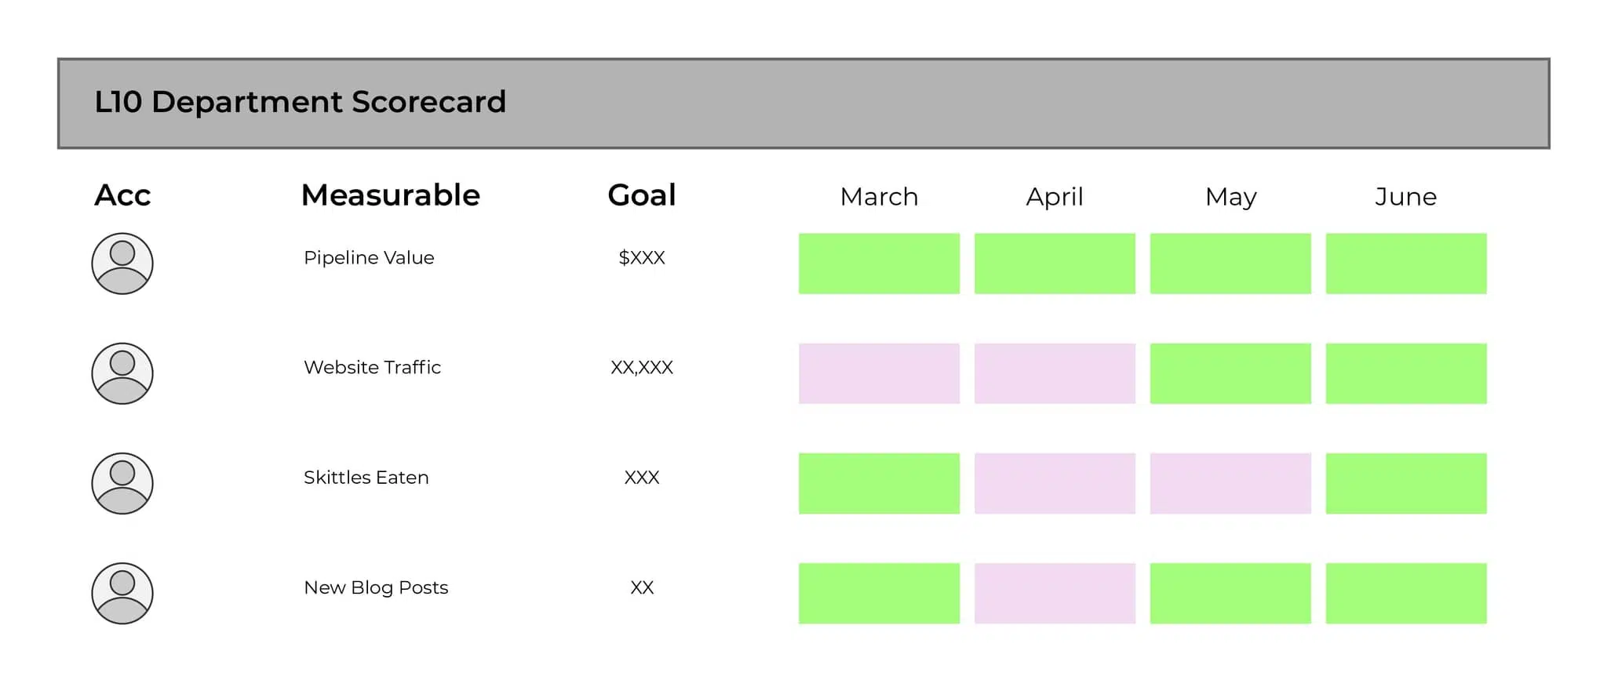Screen dimensions: 1607x687
Task: Select the pink April cell for Skittles Eaten
Action: (1055, 483)
